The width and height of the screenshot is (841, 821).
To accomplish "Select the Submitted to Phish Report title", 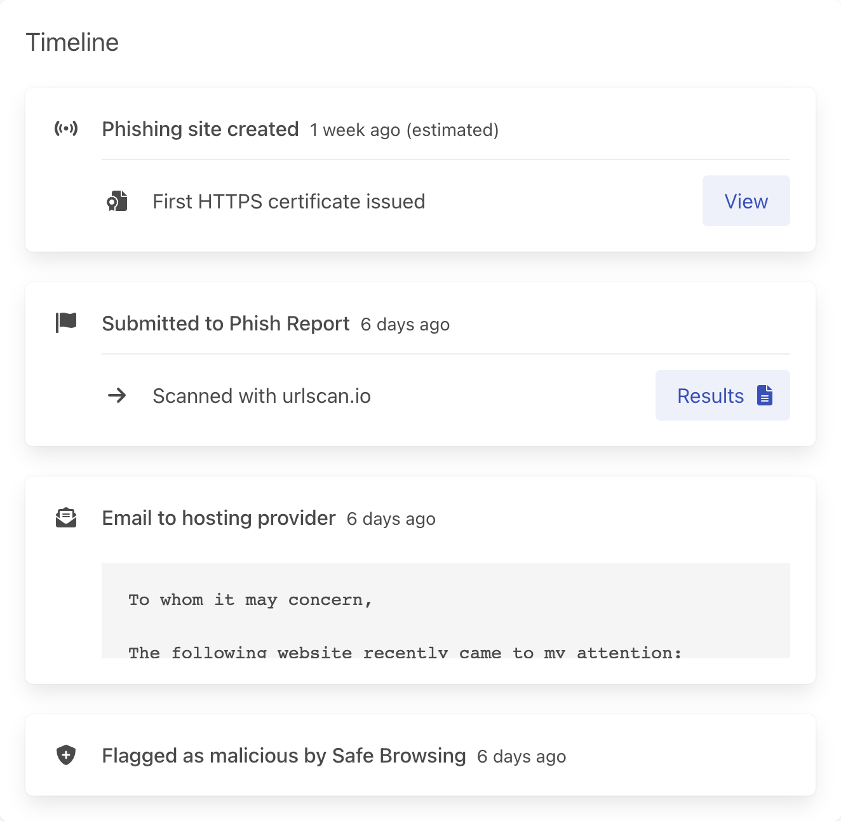I will point(225,323).
